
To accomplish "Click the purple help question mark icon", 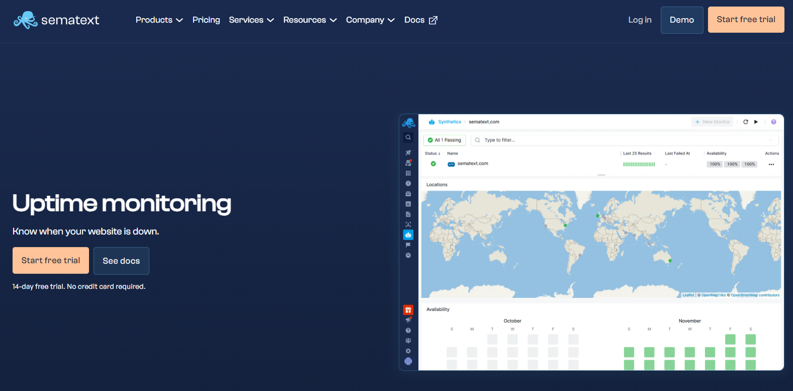I will pyautogui.click(x=773, y=122).
